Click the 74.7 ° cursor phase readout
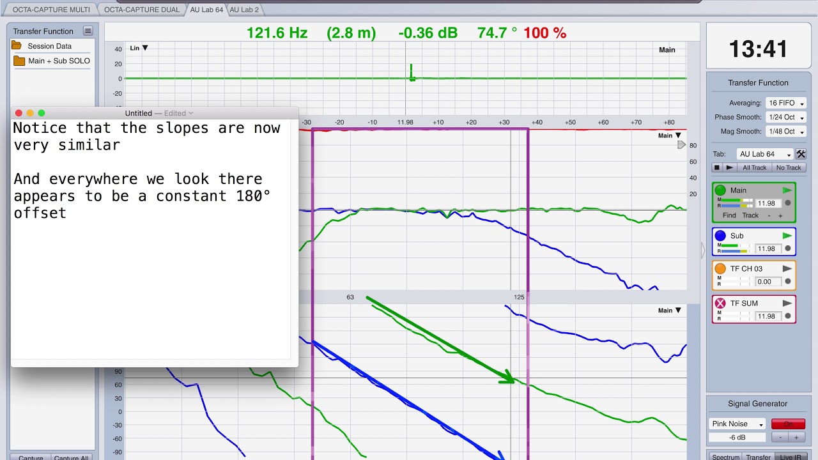Viewport: 818px width, 460px height. click(x=497, y=33)
